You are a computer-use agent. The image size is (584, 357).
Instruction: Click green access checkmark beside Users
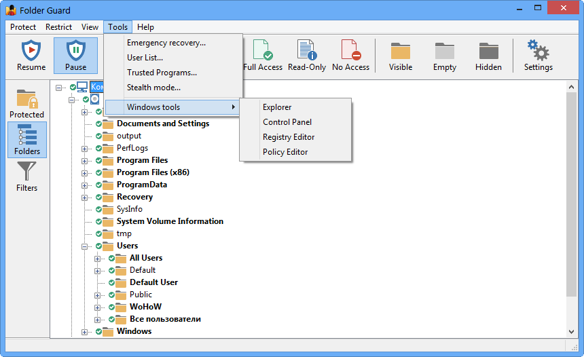point(98,246)
